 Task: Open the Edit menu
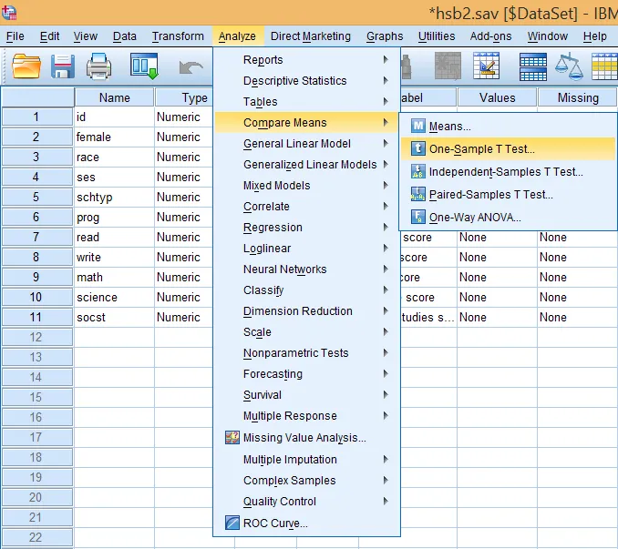coord(49,36)
